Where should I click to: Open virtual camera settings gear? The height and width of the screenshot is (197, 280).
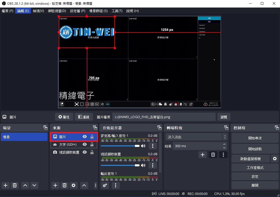tap(275, 159)
